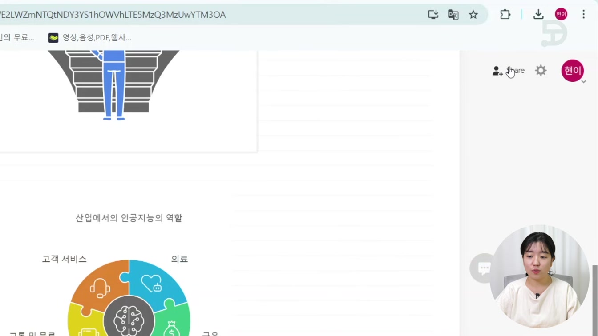Bookmark this page with the star icon
Screen dimensions: 598x336
pyautogui.click(x=473, y=14)
